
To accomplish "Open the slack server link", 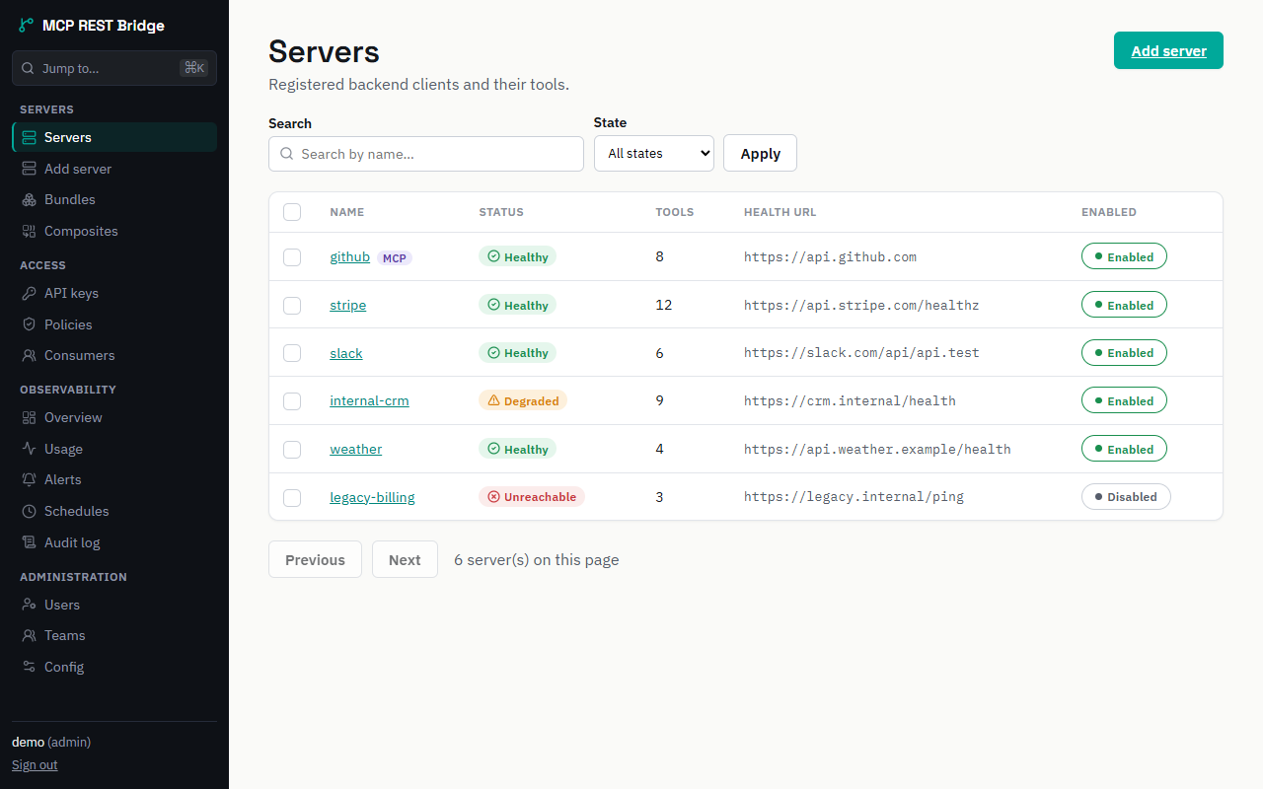I will (346, 352).
